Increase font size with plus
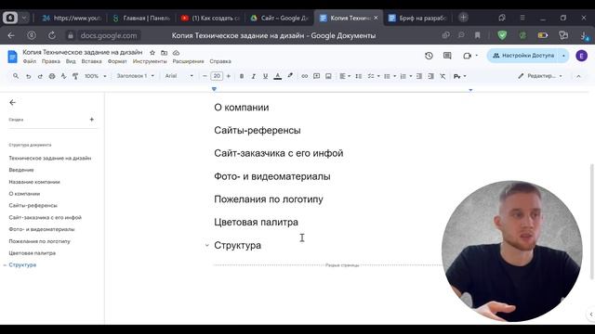This screenshot has height=334, width=595. 229,76
